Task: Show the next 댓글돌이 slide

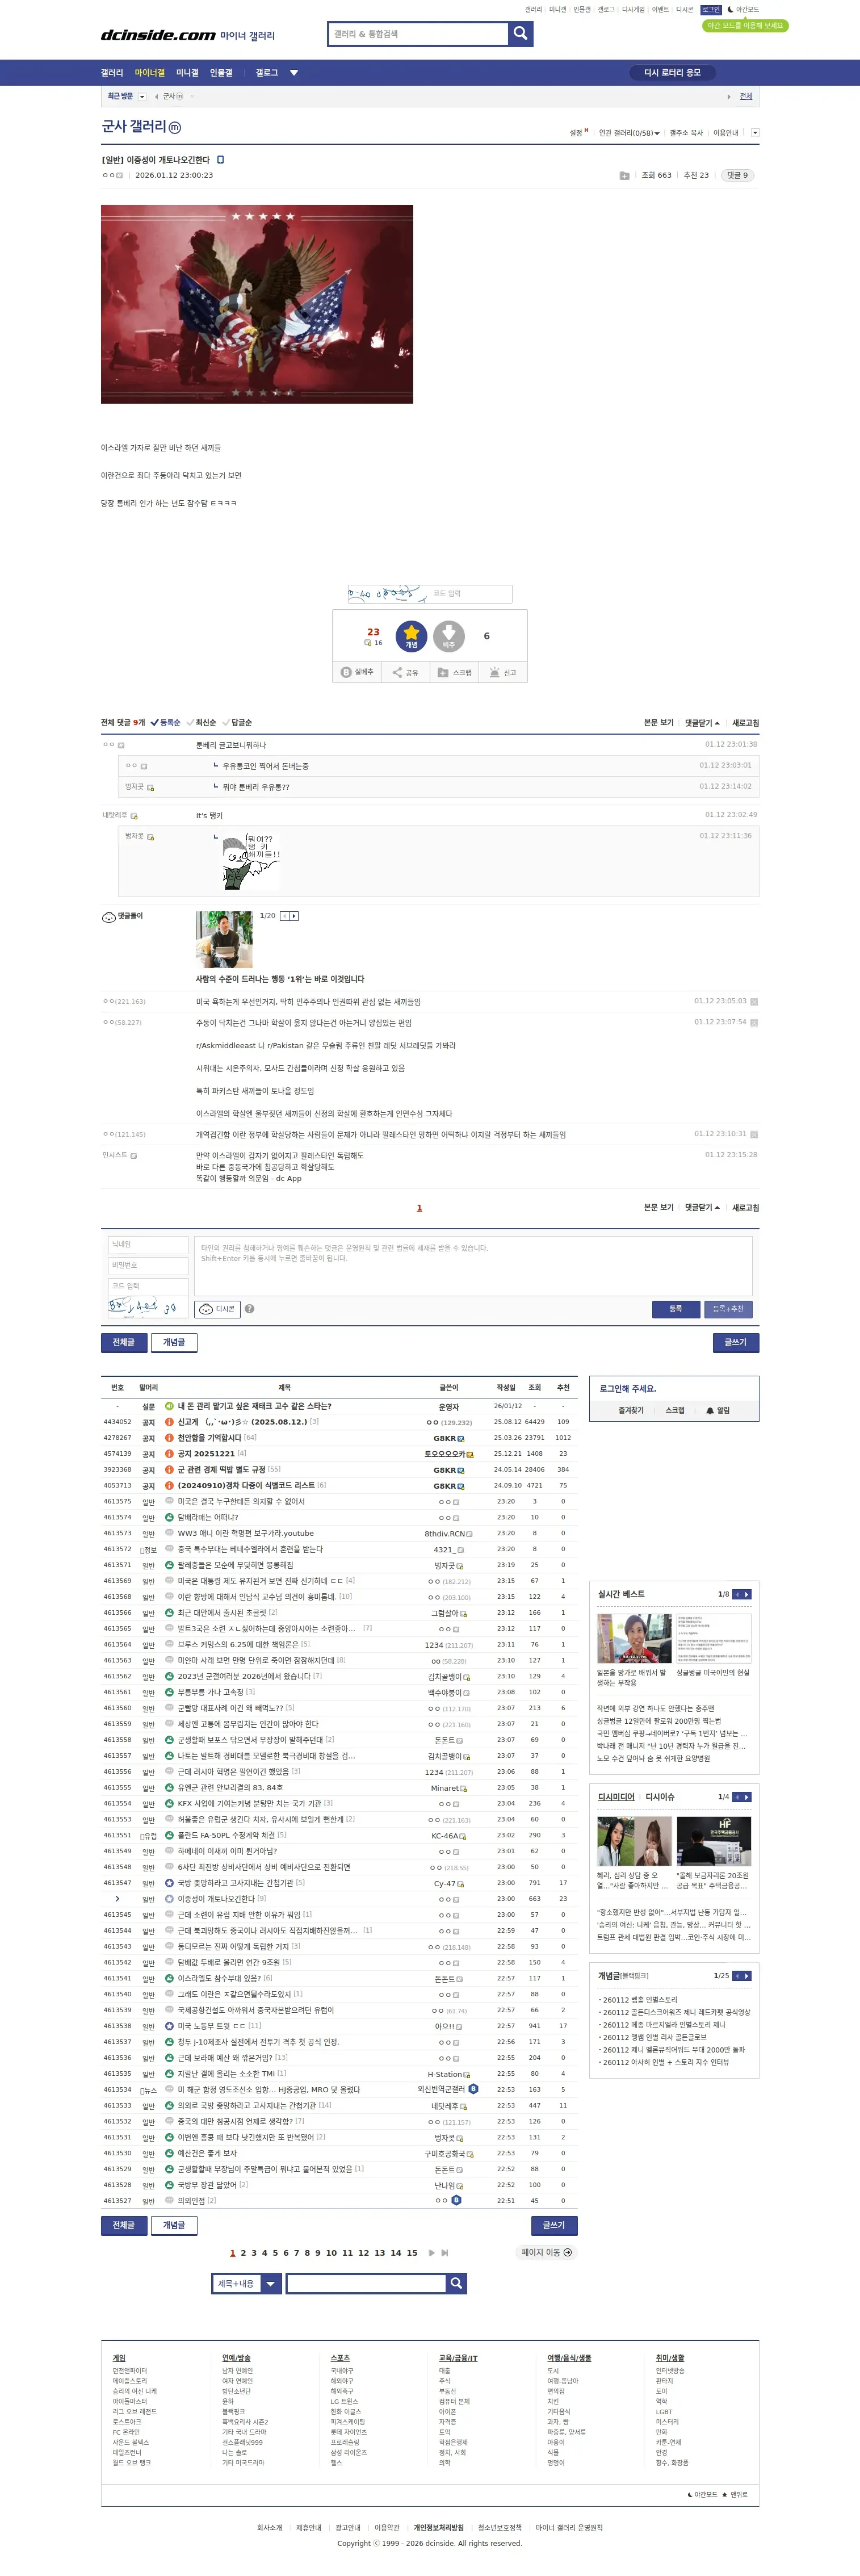Action: coord(294,916)
